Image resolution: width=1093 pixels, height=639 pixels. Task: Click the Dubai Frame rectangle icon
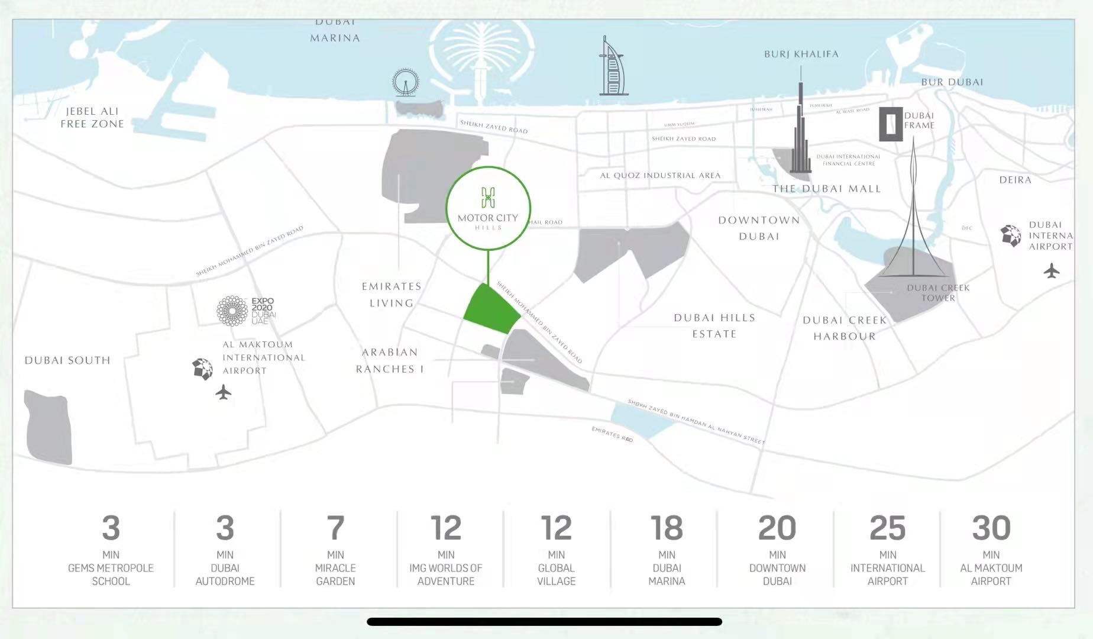891,124
